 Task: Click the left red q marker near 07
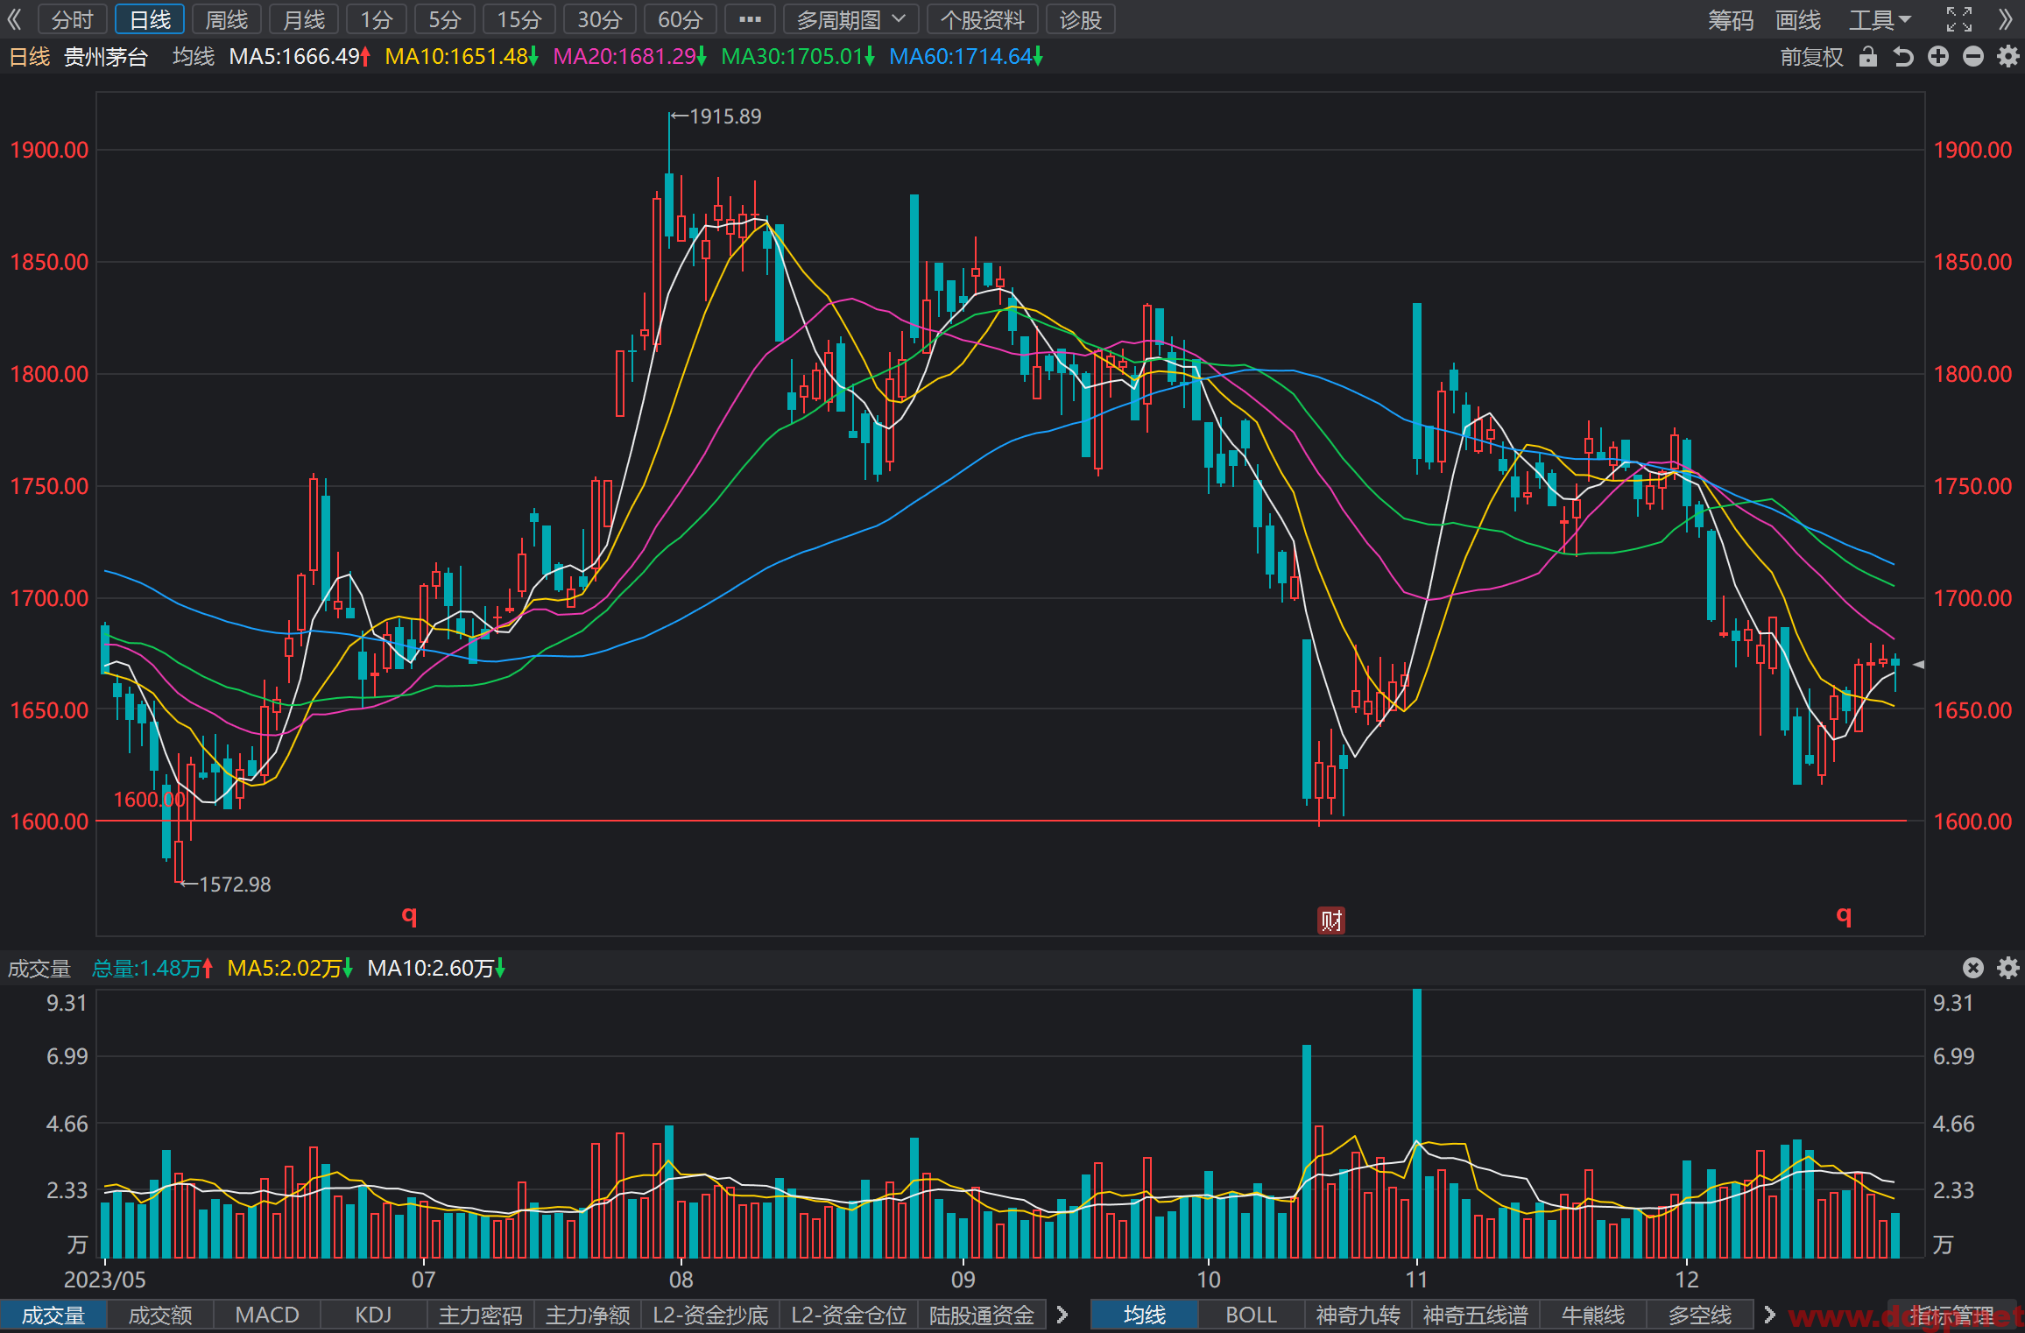point(409,916)
